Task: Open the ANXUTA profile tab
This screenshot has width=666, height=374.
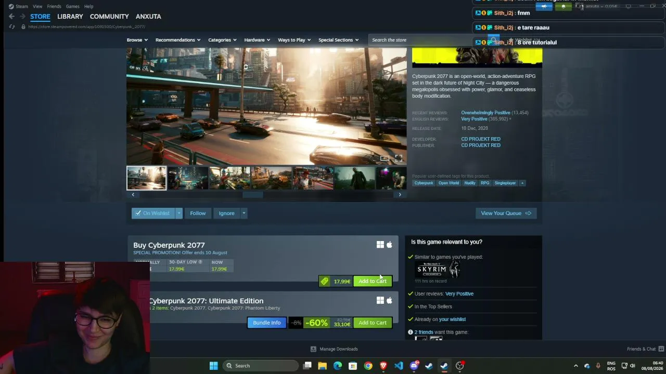Action: [x=148, y=17]
